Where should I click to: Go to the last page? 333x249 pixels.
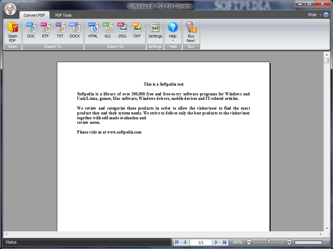tap(224, 242)
